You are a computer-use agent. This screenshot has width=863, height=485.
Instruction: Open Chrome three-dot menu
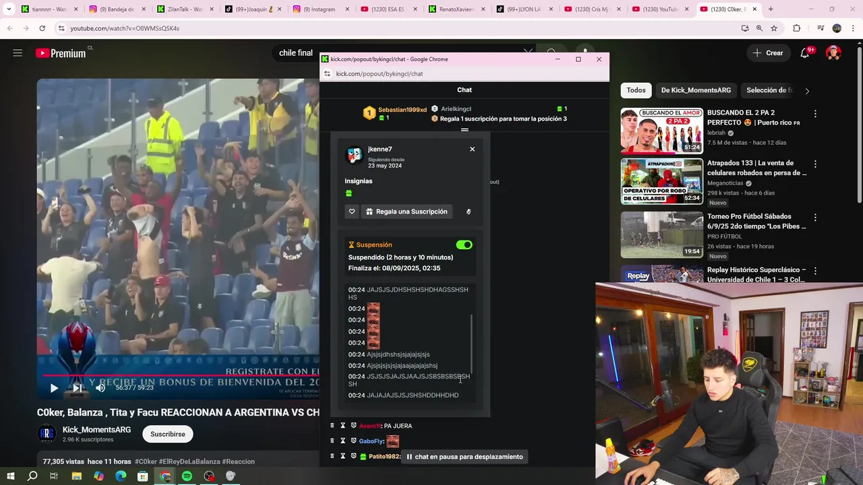click(x=852, y=28)
